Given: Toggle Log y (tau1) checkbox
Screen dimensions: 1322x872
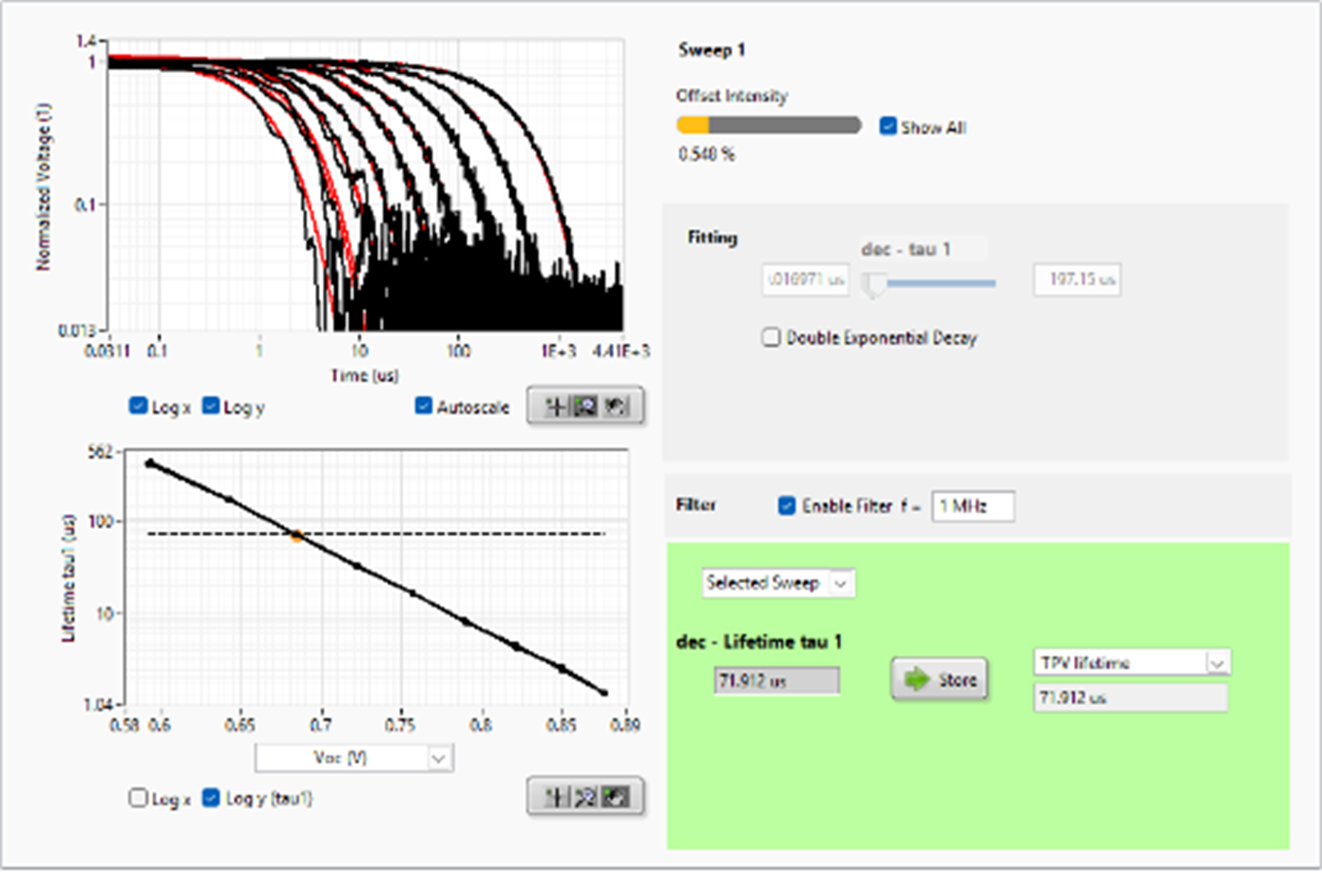Looking at the screenshot, I should 211,798.
